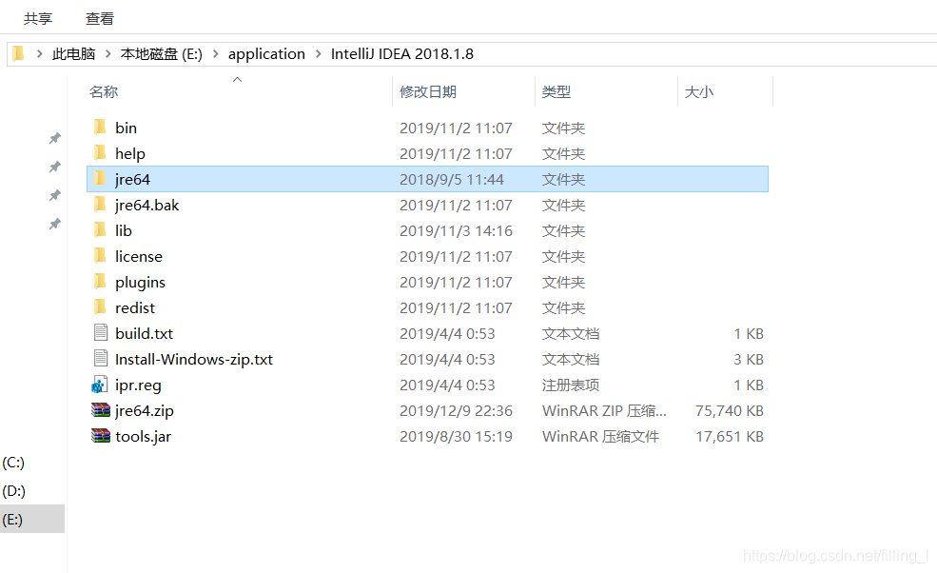Sort by 类型 column header
This screenshot has width=937, height=573.
[556, 92]
